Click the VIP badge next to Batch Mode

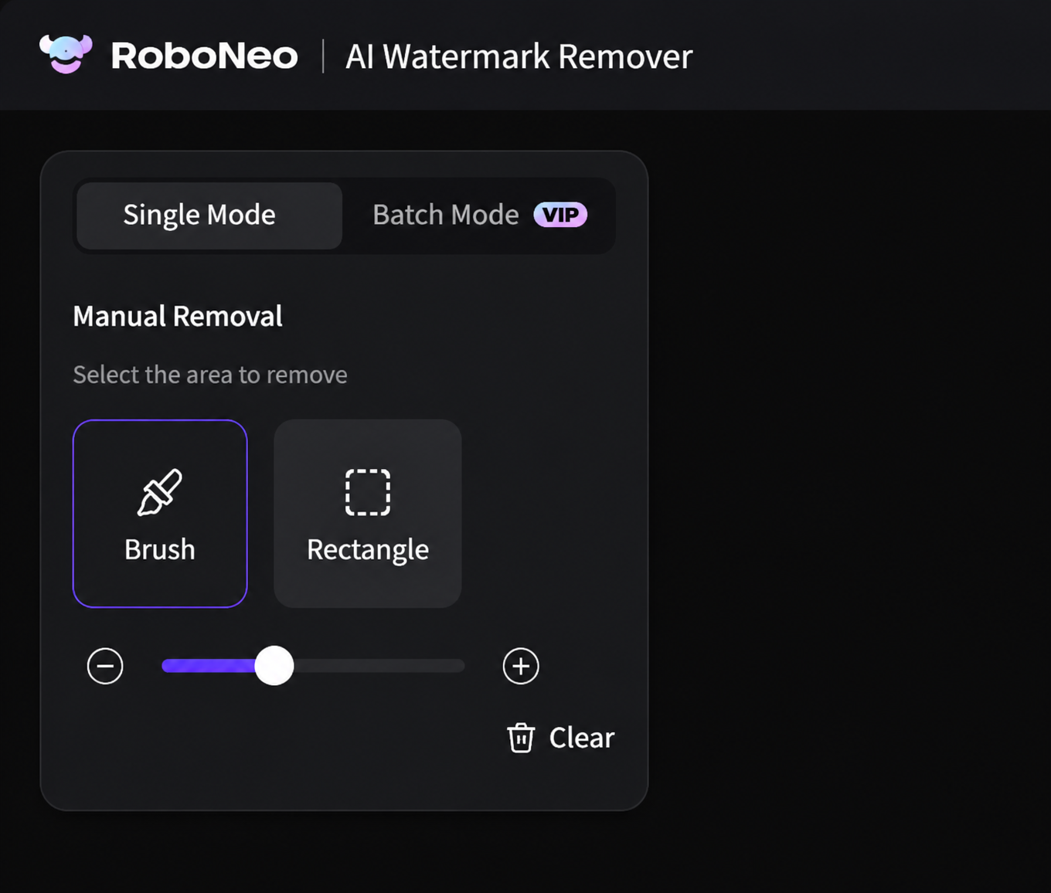(560, 215)
